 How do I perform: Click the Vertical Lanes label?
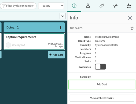tap(83, 57)
